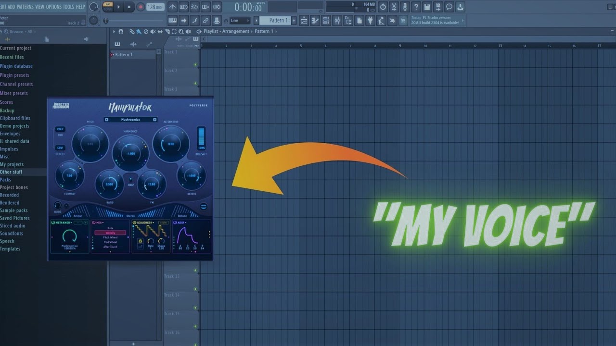Add new pattern with plus button

(294, 21)
